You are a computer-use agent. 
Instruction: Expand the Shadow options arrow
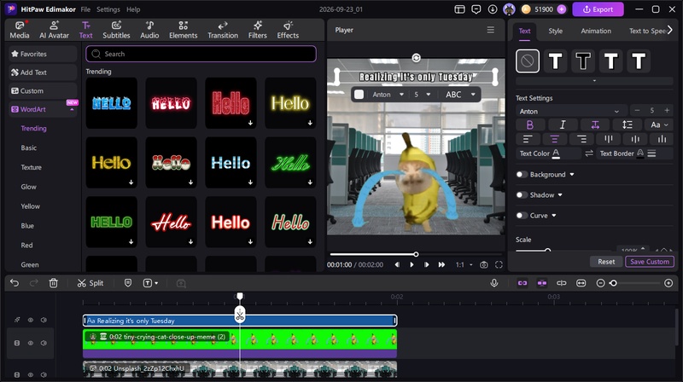point(560,195)
